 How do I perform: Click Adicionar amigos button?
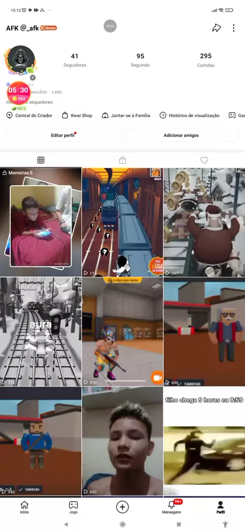click(x=181, y=135)
